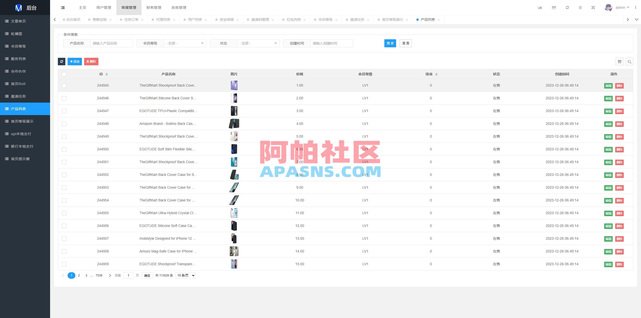Switch to the 后台首页 tab

pyautogui.click(x=72, y=20)
